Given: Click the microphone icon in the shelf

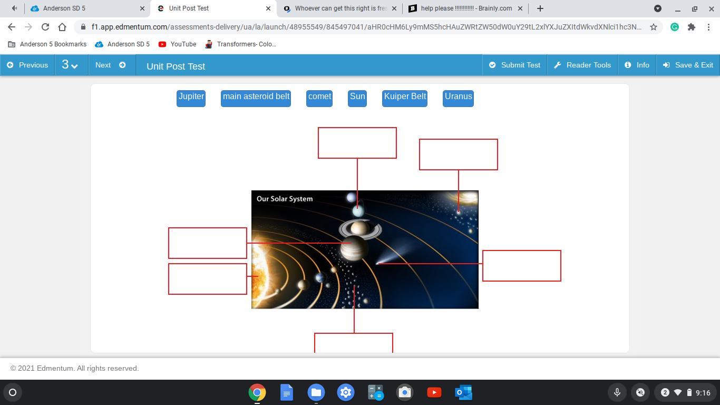Looking at the screenshot, I should tap(617, 392).
